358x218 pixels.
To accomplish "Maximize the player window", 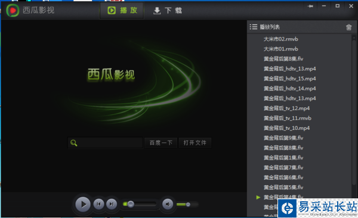I will [x=338, y=6].
